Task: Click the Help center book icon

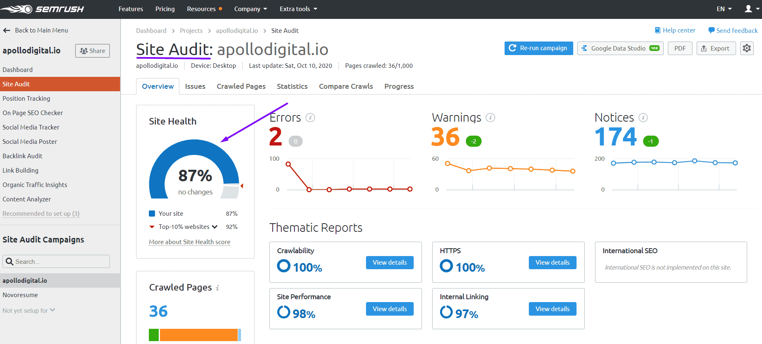Action: 658,30
